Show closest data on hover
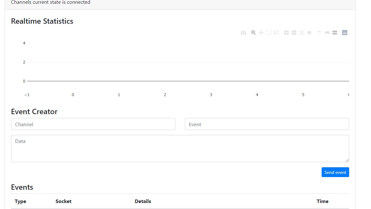Viewport: 371px width, 209px height. point(327,33)
